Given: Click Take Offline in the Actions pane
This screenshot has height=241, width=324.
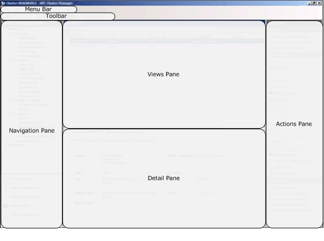Looking at the screenshot, I should [x=283, y=68].
